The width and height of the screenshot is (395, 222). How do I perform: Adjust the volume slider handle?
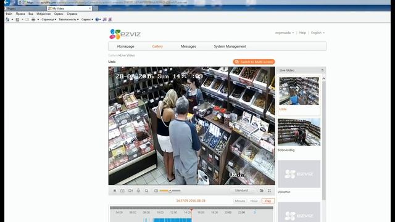tap(170, 191)
